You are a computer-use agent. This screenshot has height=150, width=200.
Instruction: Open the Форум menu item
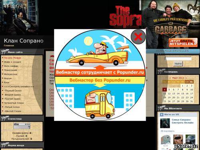tap(8, 78)
